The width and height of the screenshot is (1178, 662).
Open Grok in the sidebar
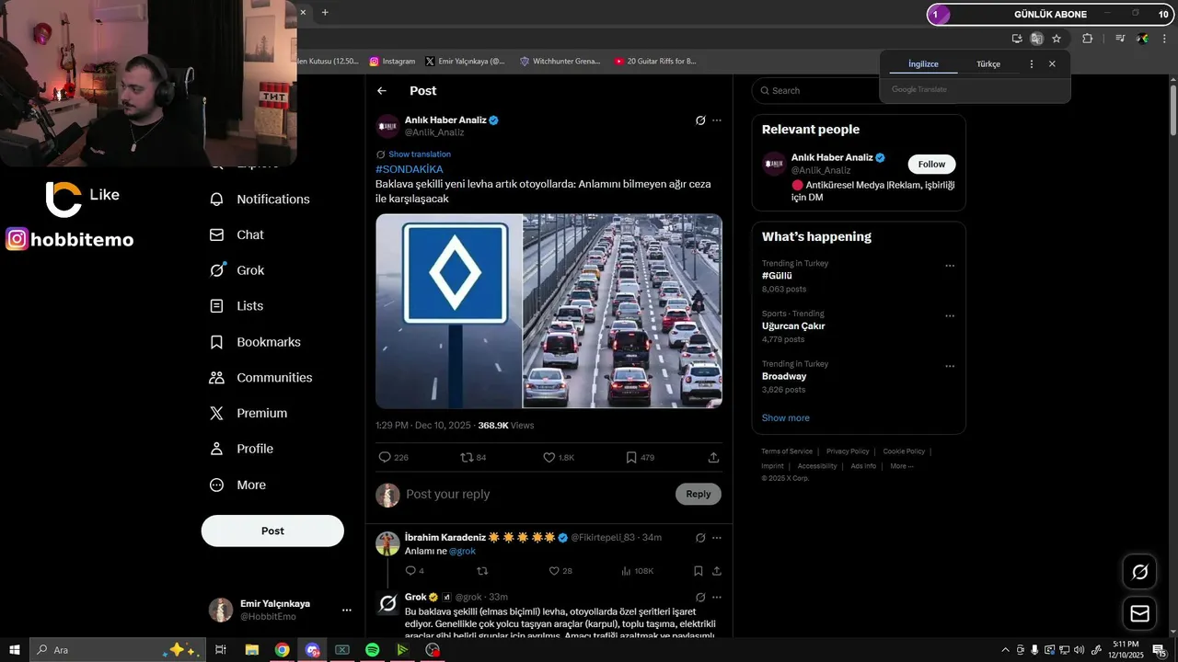[237, 270]
